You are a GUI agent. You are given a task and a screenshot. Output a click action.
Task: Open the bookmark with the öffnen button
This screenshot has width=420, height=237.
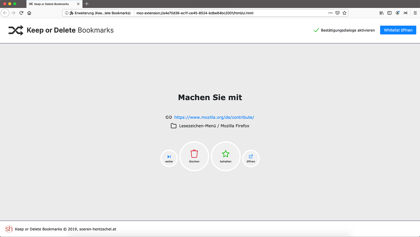pyautogui.click(x=251, y=158)
